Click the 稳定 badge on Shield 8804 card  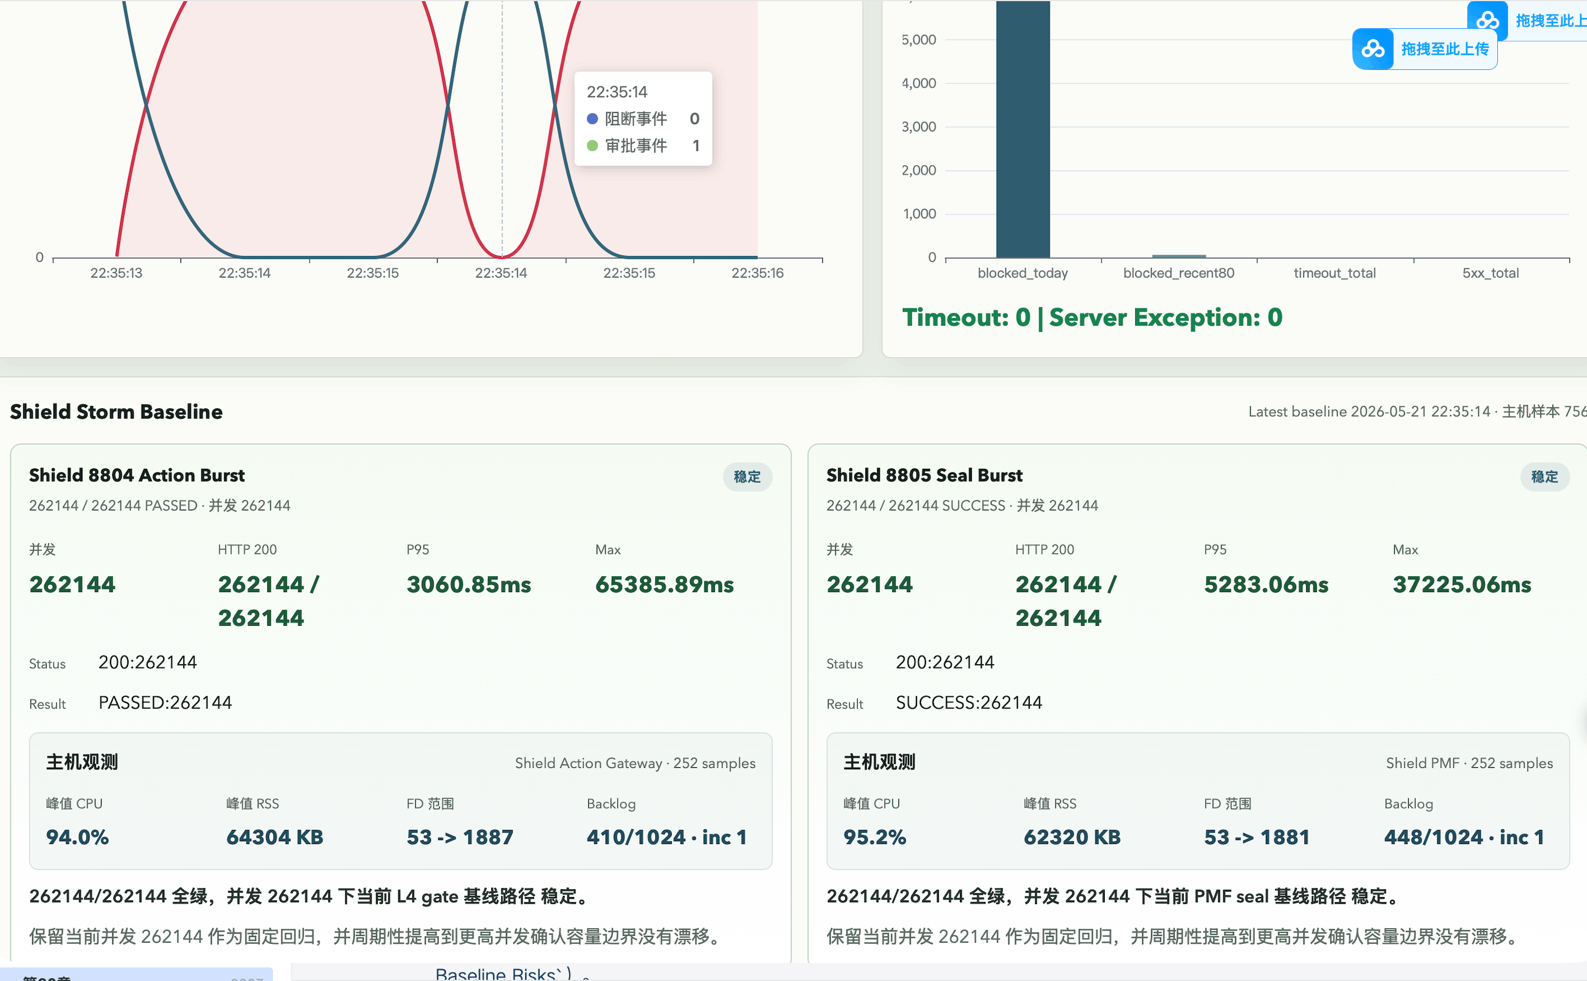coord(747,477)
